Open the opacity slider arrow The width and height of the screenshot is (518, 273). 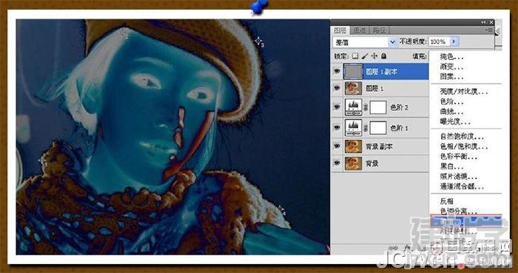click(x=454, y=41)
